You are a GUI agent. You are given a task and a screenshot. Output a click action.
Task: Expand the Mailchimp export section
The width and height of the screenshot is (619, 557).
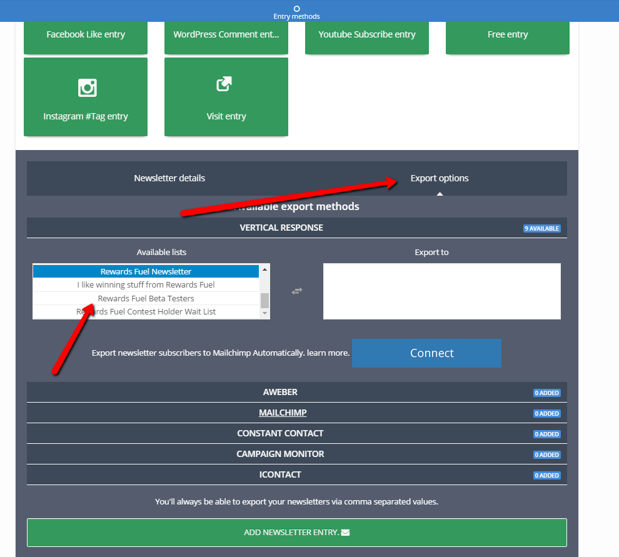297,413
